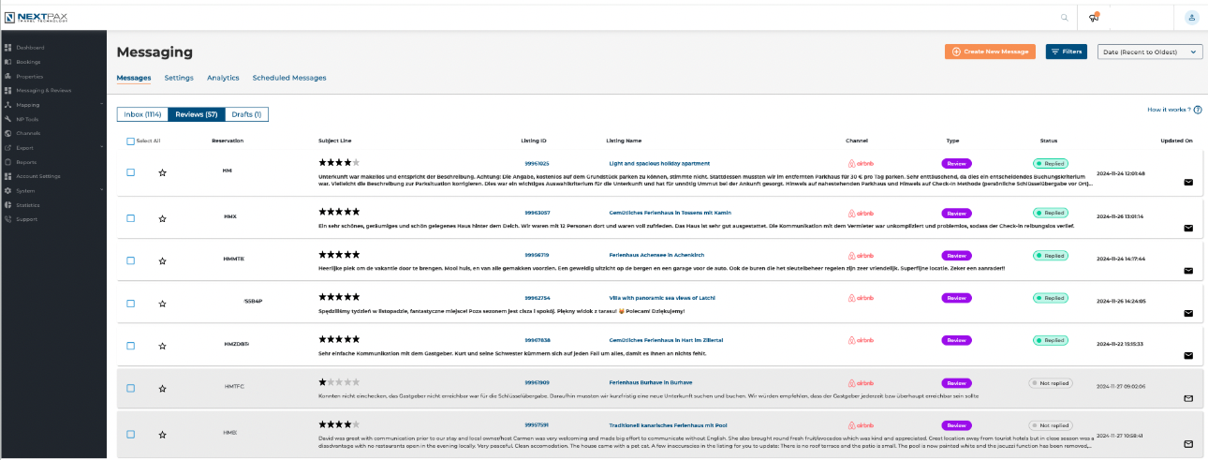Open envelope icon for Ferienhaus Burhave review
The image size is (1208, 460).
(1188, 398)
